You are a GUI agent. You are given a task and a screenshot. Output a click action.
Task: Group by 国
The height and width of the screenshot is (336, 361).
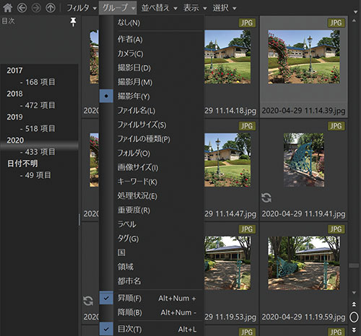click(x=151, y=252)
